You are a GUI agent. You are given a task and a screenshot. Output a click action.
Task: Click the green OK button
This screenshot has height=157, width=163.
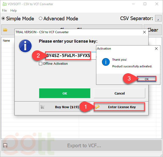coord(65,93)
